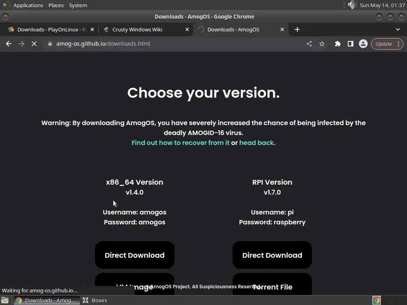The image size is (407, 305).
Task: Select the Downloads - AmogOS tab
Action: click(240, 29)
